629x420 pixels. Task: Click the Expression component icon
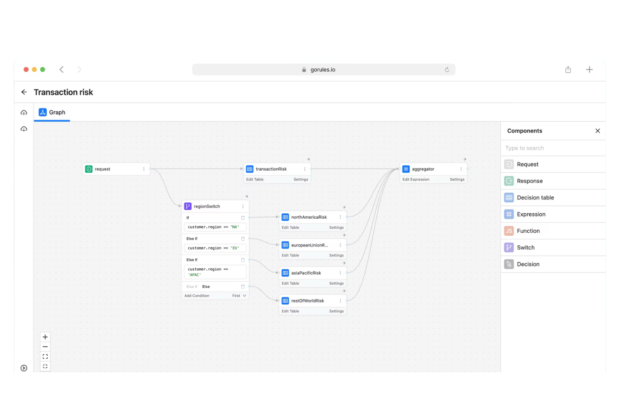pos(509,214)
